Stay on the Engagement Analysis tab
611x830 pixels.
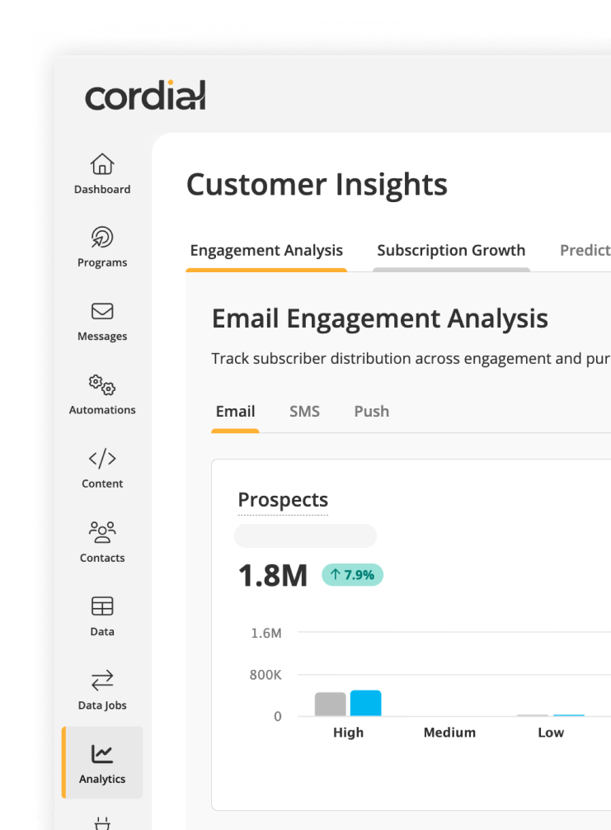266,250
